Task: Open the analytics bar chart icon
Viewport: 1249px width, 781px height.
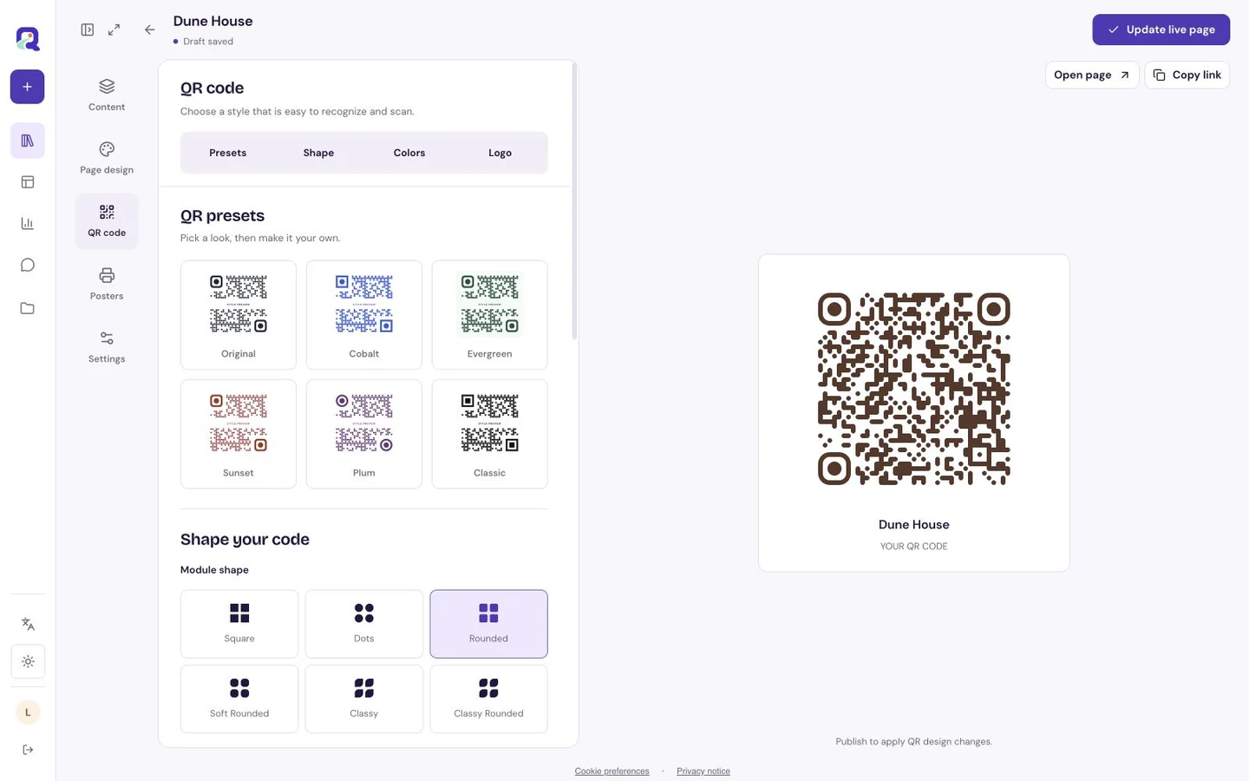Action: click(28, 224)
